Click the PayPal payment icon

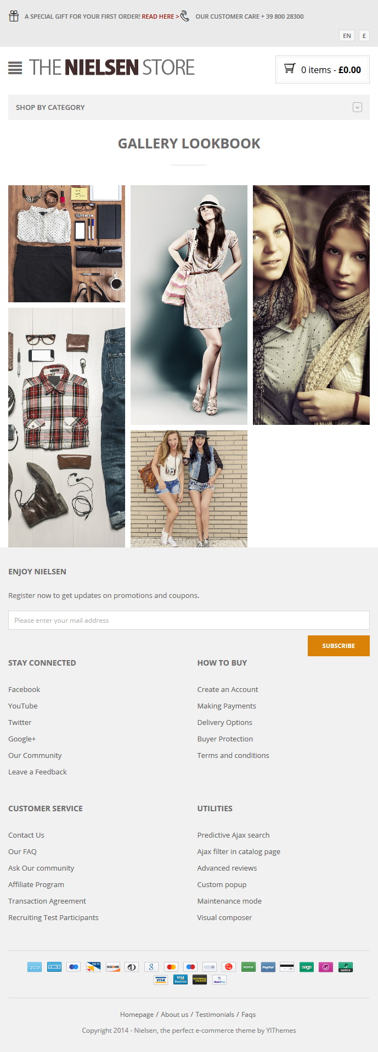point(268,967)
